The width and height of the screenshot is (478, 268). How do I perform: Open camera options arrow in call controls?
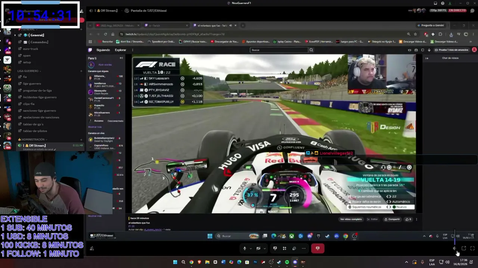(x=264, y=248)
